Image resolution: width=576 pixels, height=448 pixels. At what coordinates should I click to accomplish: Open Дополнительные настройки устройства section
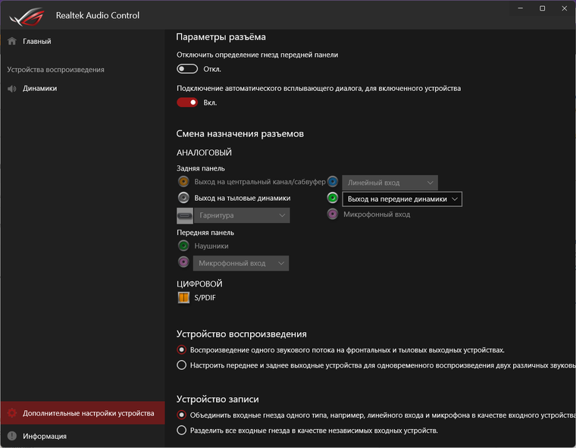83,413
